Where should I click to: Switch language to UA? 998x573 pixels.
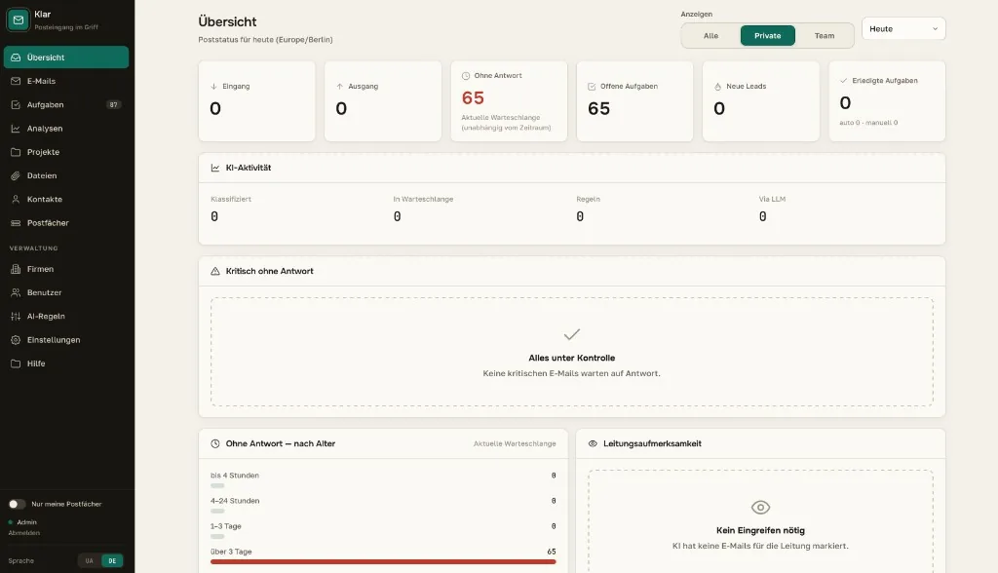click(x=89, y=561)
